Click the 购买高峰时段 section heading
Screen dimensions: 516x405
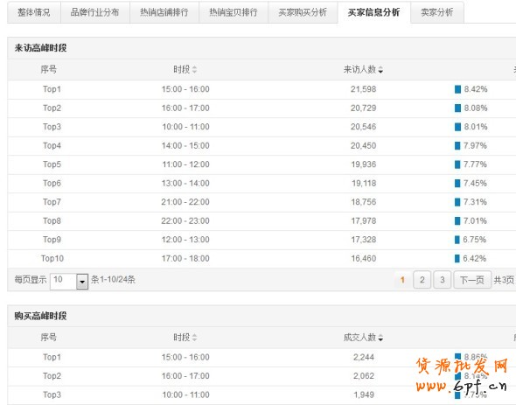point(40,316)
